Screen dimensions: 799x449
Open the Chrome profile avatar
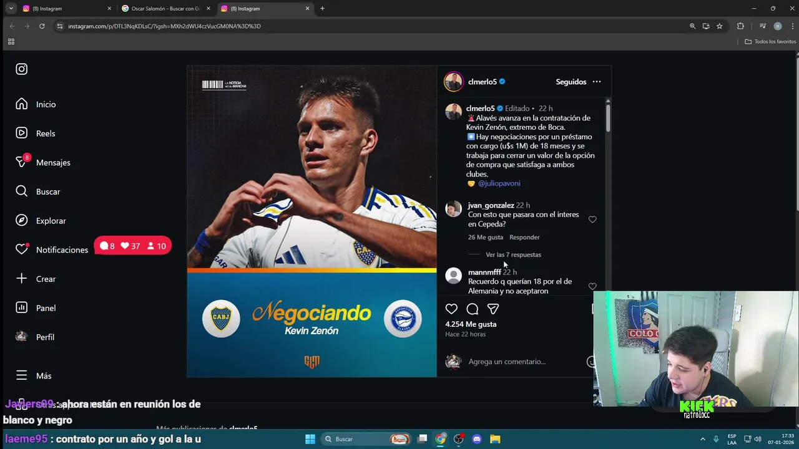[777, 26]
